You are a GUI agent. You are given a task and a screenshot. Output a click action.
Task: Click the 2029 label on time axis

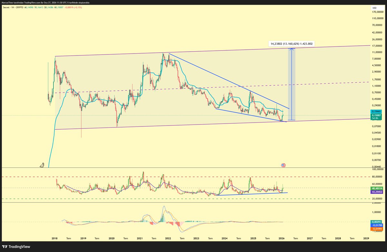[366, 238]
